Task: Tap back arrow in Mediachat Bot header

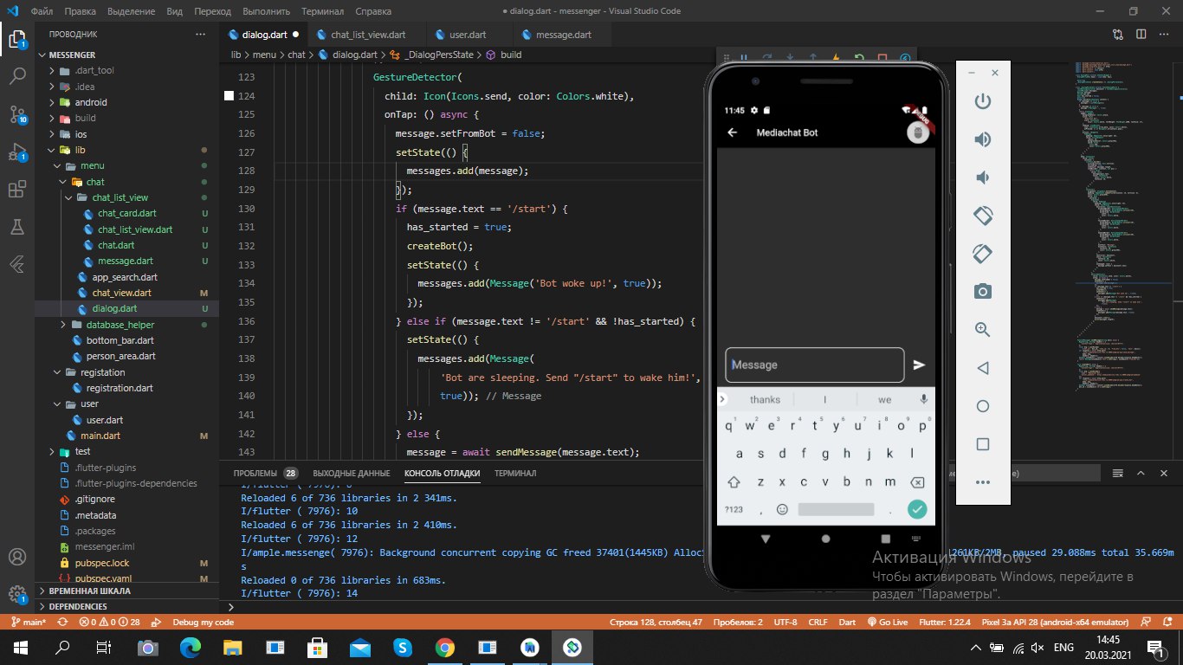Action: [733, 132]
